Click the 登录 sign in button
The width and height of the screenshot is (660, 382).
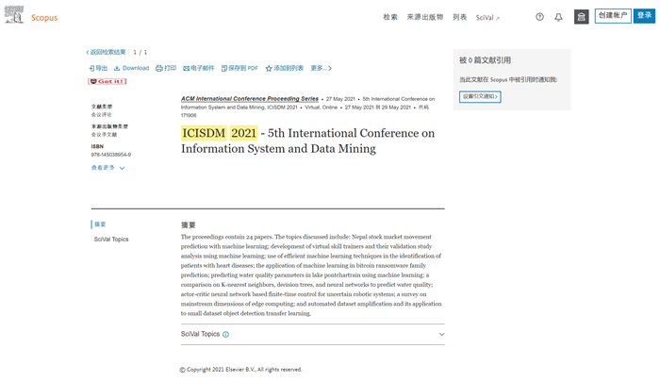(x=644, y=16)
